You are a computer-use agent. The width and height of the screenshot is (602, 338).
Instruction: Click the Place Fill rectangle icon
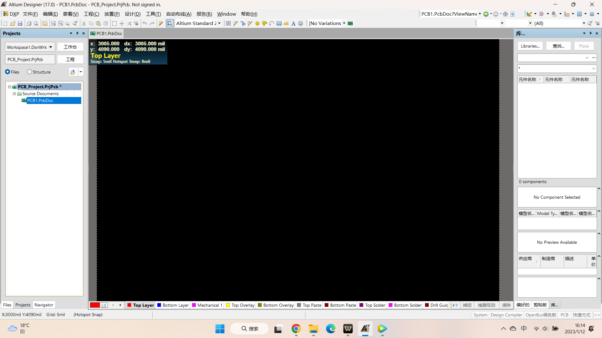pos(279,23)
